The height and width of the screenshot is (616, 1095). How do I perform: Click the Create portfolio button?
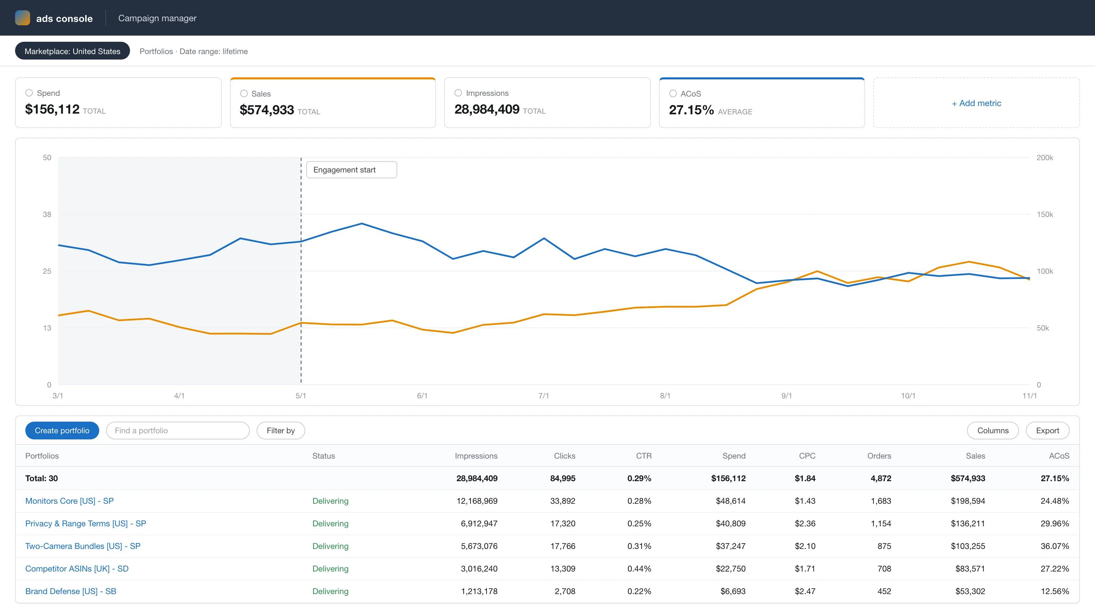pyautogui.click(x=62, y=431)
